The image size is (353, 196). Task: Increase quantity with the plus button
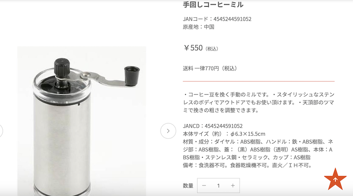[233, 186]
